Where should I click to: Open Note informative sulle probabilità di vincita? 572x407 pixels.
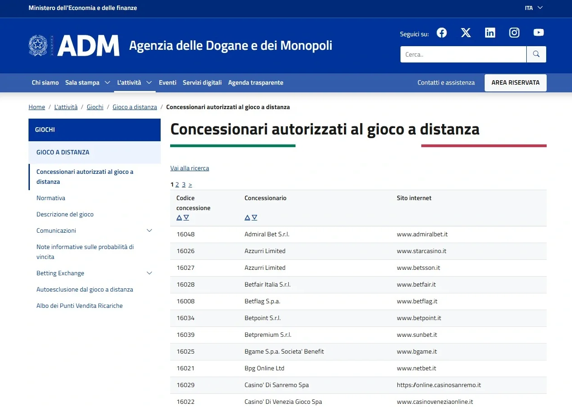click(85, 252)
